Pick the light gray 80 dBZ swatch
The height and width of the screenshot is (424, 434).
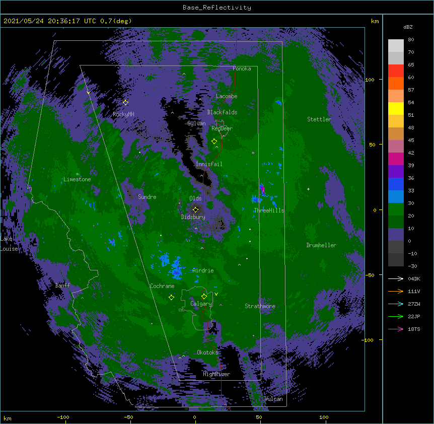point(396,46)
